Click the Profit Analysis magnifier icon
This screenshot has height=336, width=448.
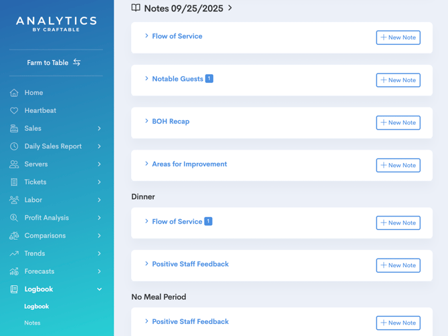tap(14, 218)
